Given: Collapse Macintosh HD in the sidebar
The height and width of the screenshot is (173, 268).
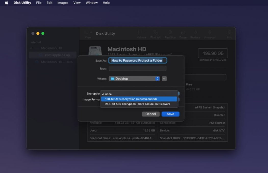Looking at the screenshot, I should pos(31,48).
